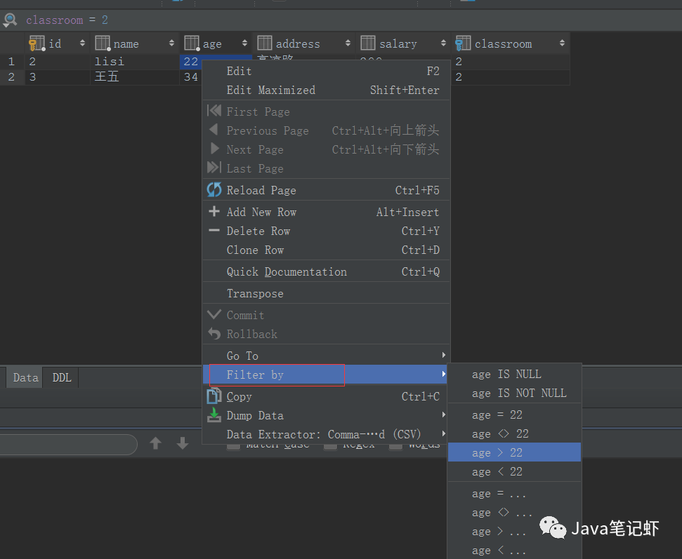Sort by name column arrows
This screenshot has height=559, width=682.
click(171, 43)
